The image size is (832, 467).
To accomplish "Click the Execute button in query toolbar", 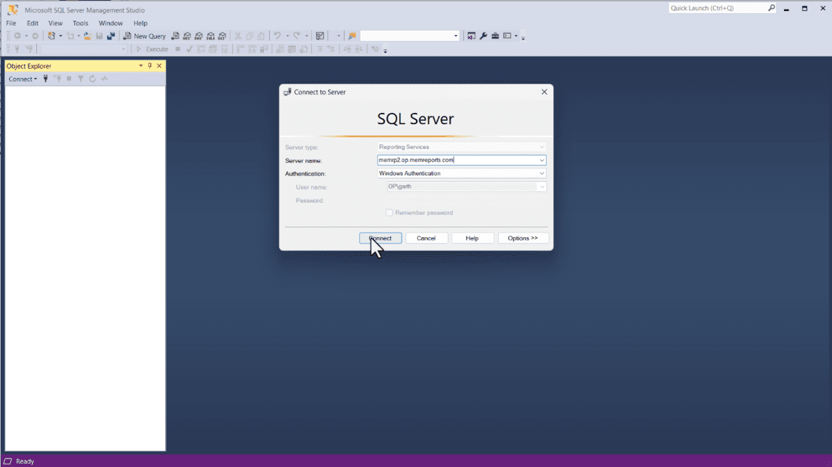I will tap(151, 49).
